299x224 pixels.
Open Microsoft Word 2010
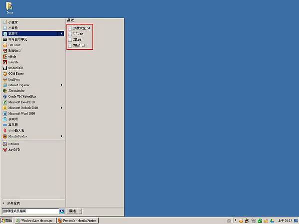(33, 113)
